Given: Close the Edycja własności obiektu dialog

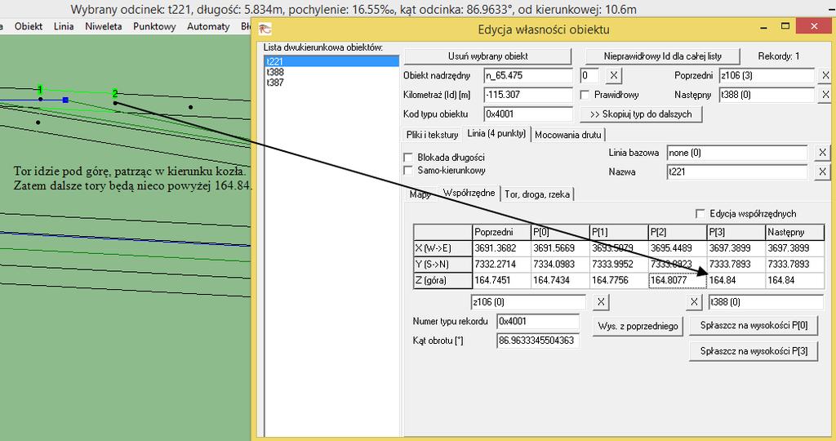Looking at the screenshot, I should [x=814, y=25].
